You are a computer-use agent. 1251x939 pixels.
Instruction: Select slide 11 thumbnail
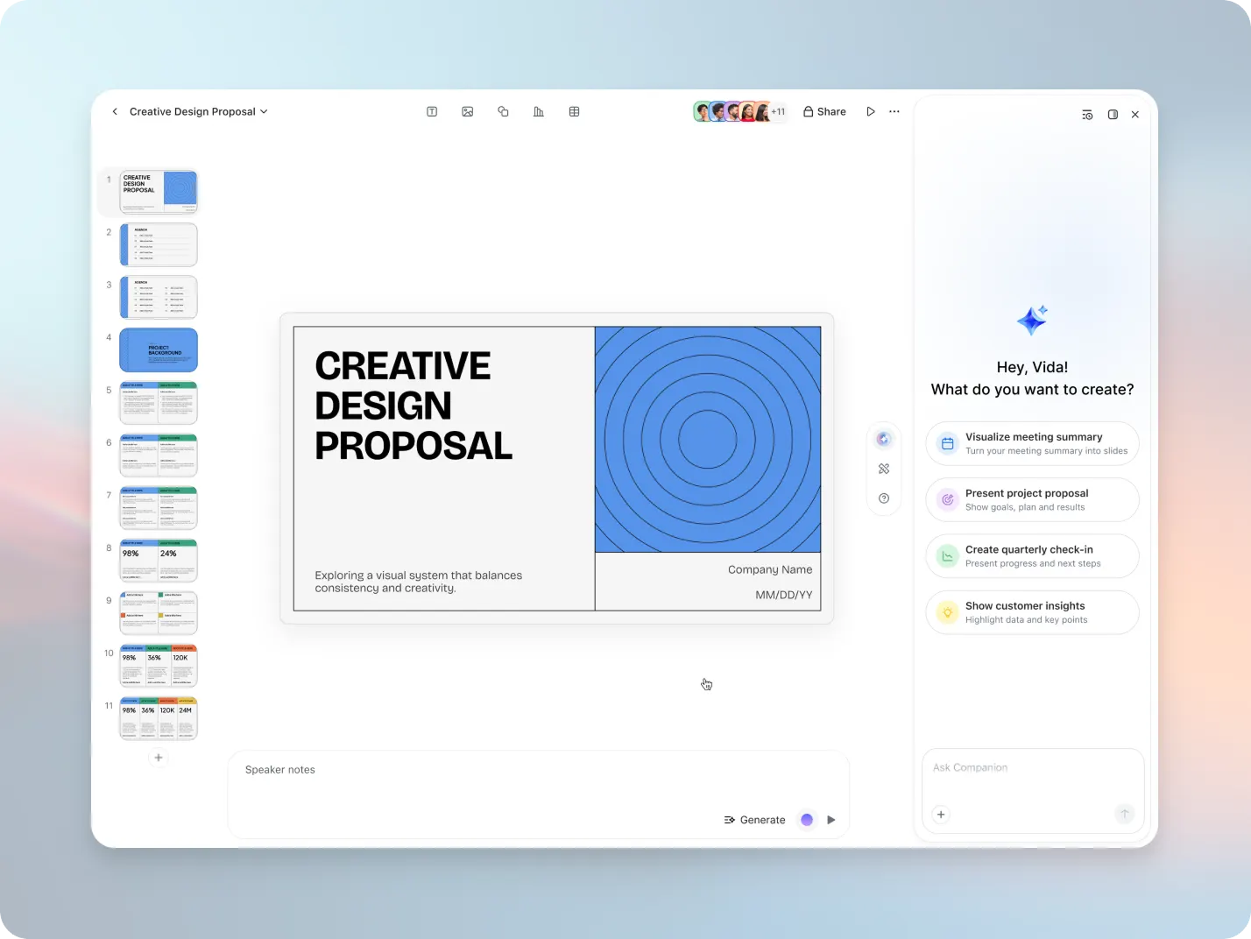pyautogui.click(x=159, y=717)
